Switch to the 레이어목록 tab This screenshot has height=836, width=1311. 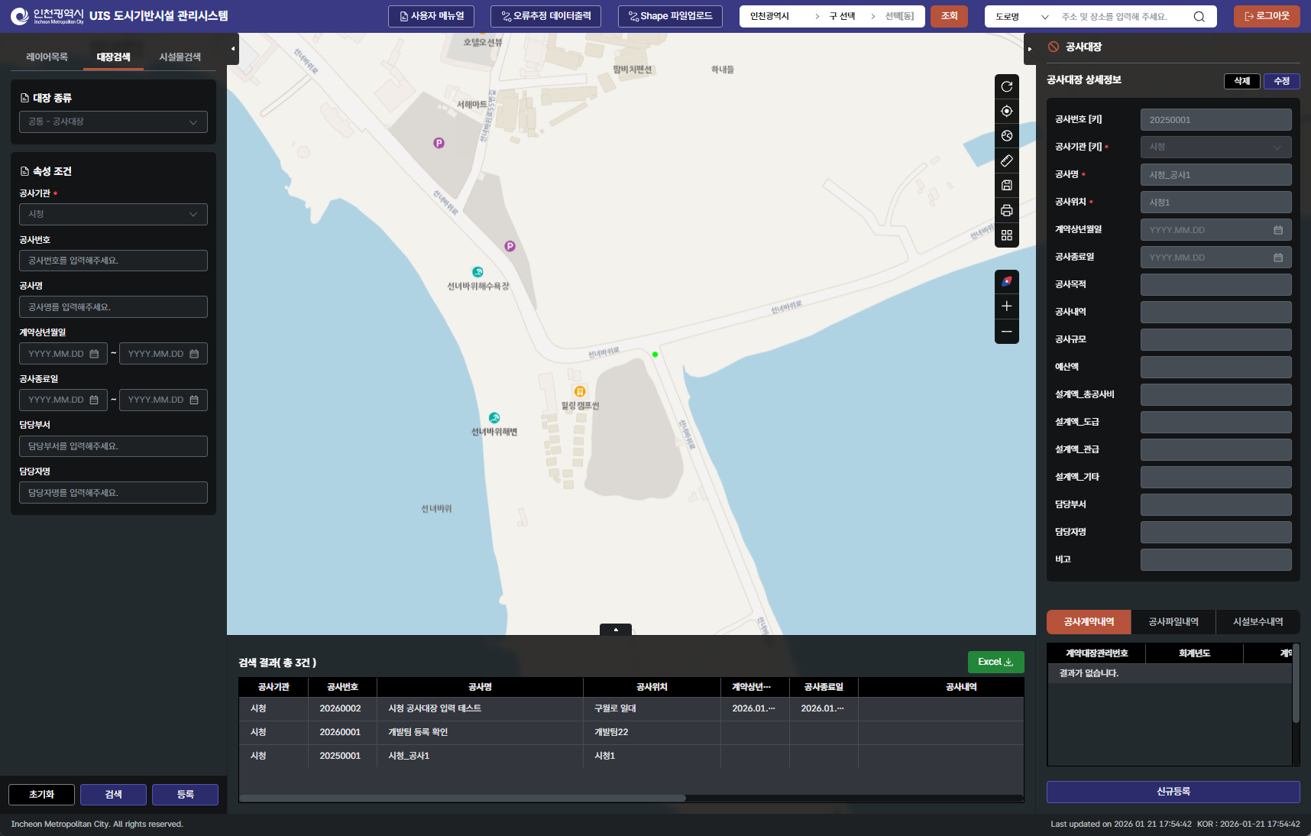point(47,57)
